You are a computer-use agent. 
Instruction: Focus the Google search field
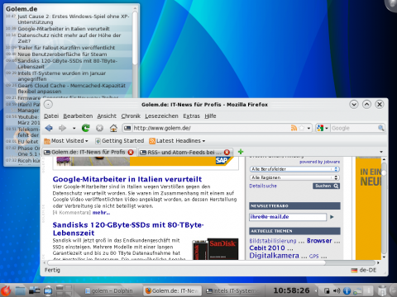[354, 128]
